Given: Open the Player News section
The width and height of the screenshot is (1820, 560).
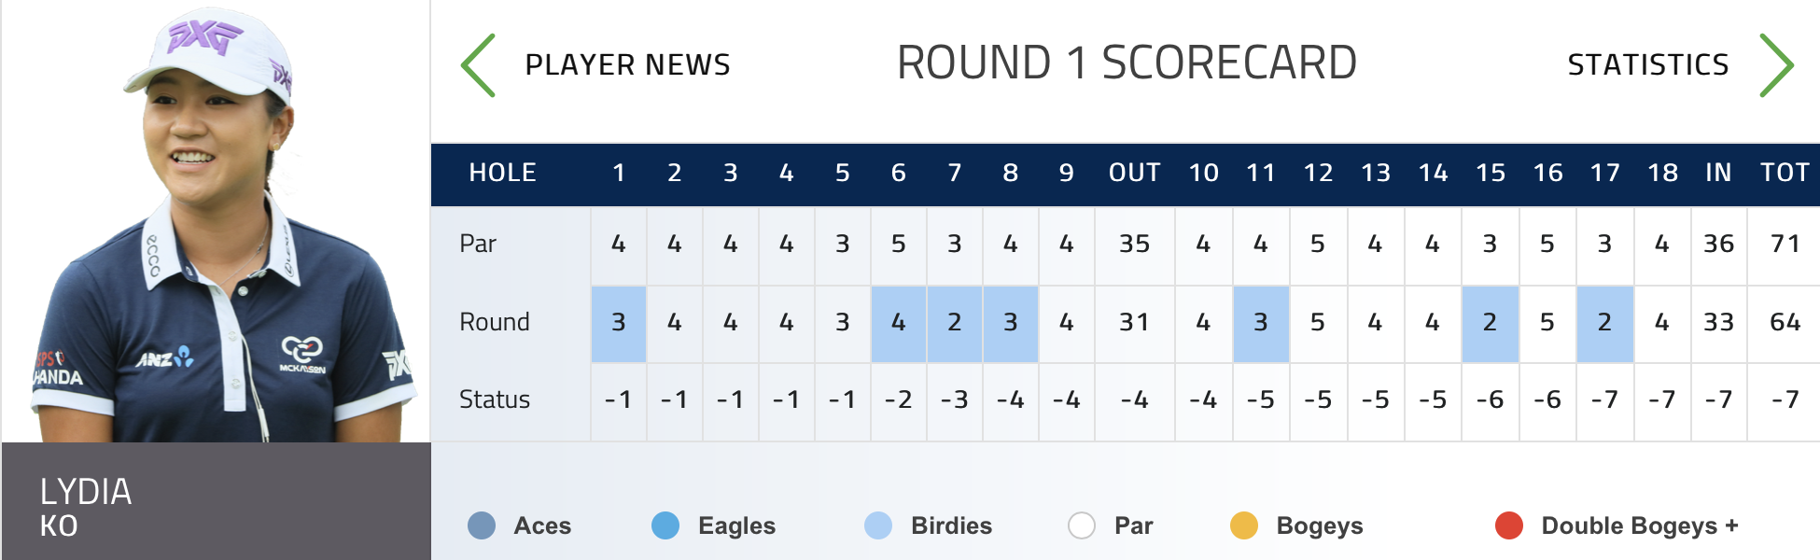Looking at the screenshot, I should [x=627, y=65].
